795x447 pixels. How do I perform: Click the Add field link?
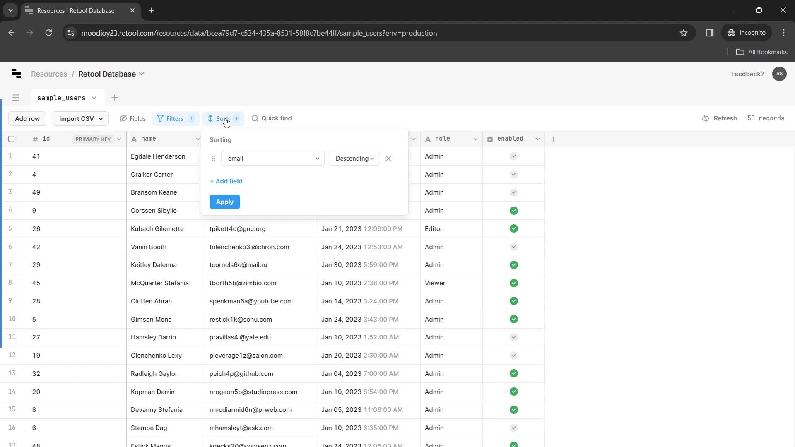226,181
